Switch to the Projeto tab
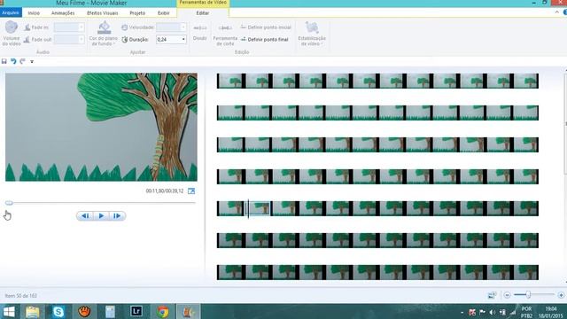567x319 pixels. click(x=137, y=13)
